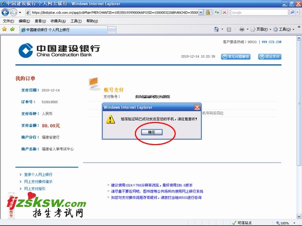Click the browser Back arrow button
Screen dimensions: 302x226
[6, 12]
